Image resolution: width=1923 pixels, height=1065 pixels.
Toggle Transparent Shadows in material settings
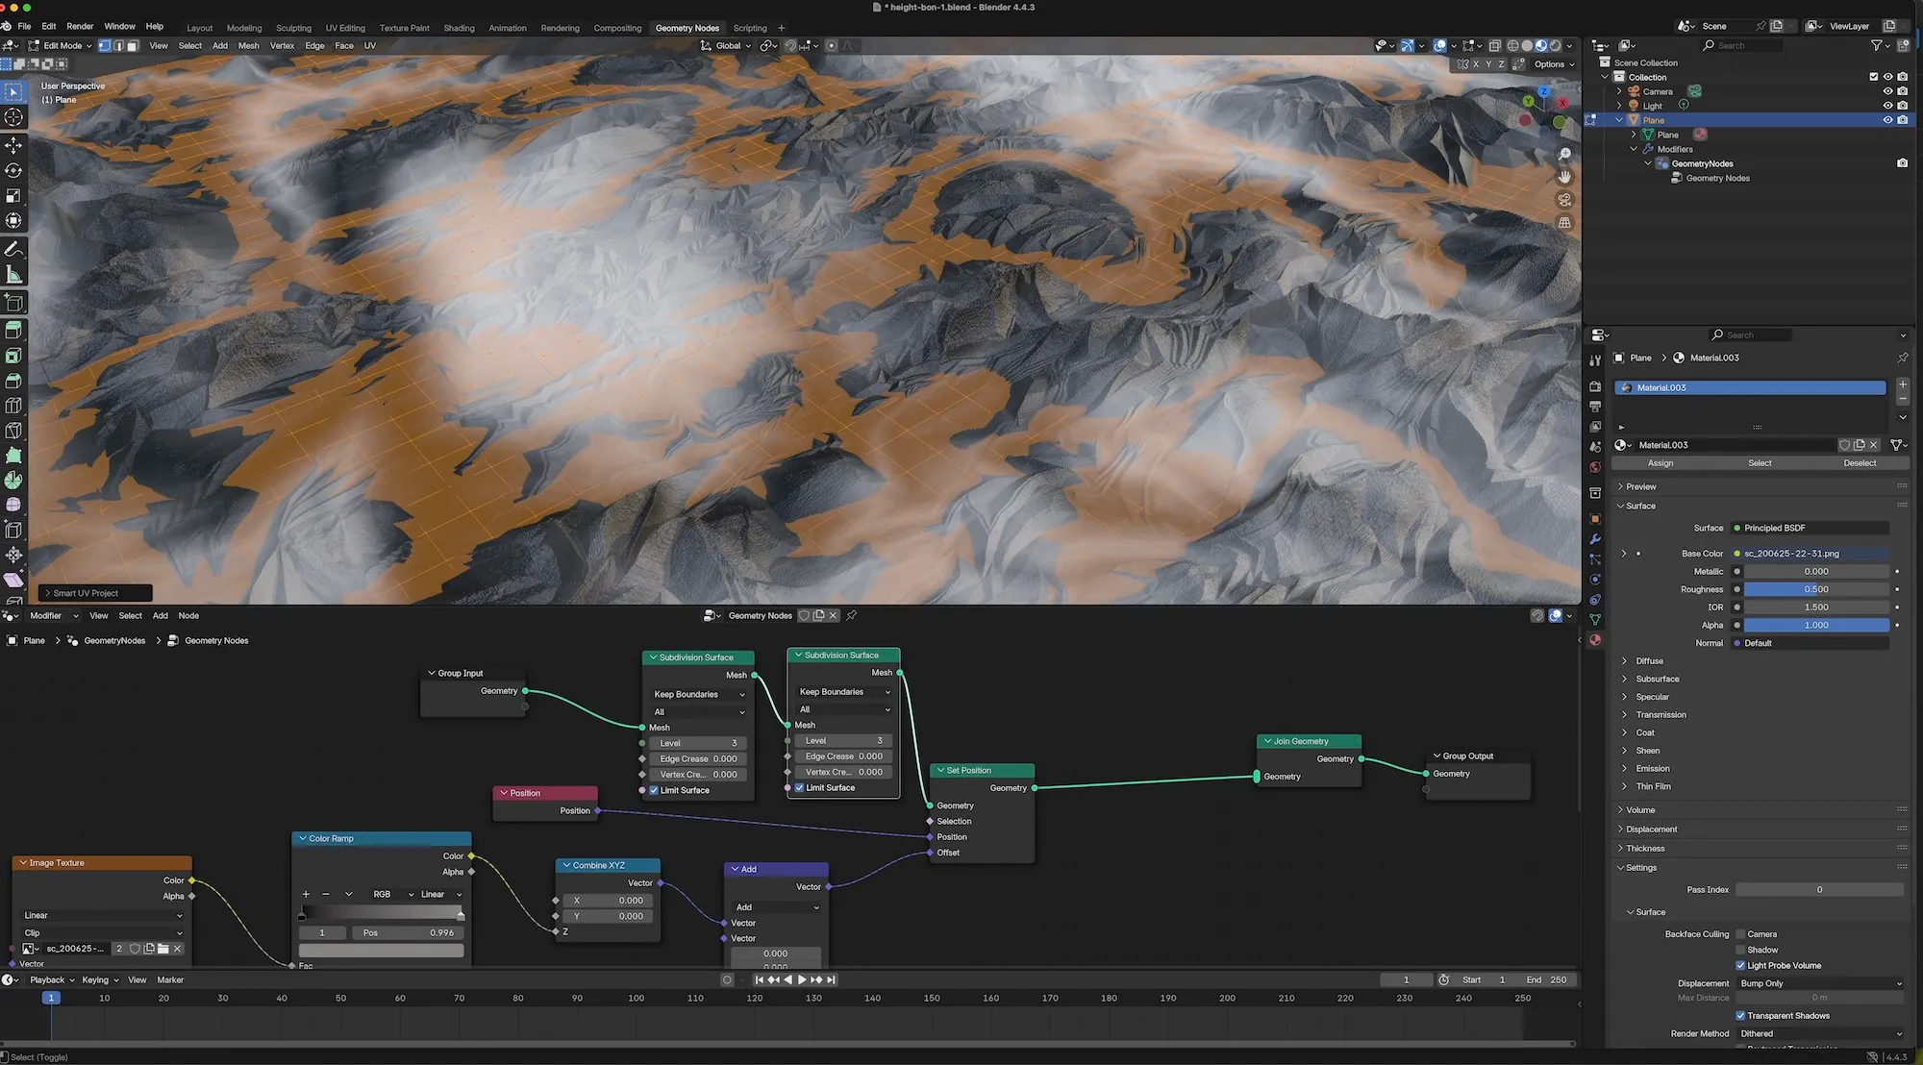click(1740, 1015)
